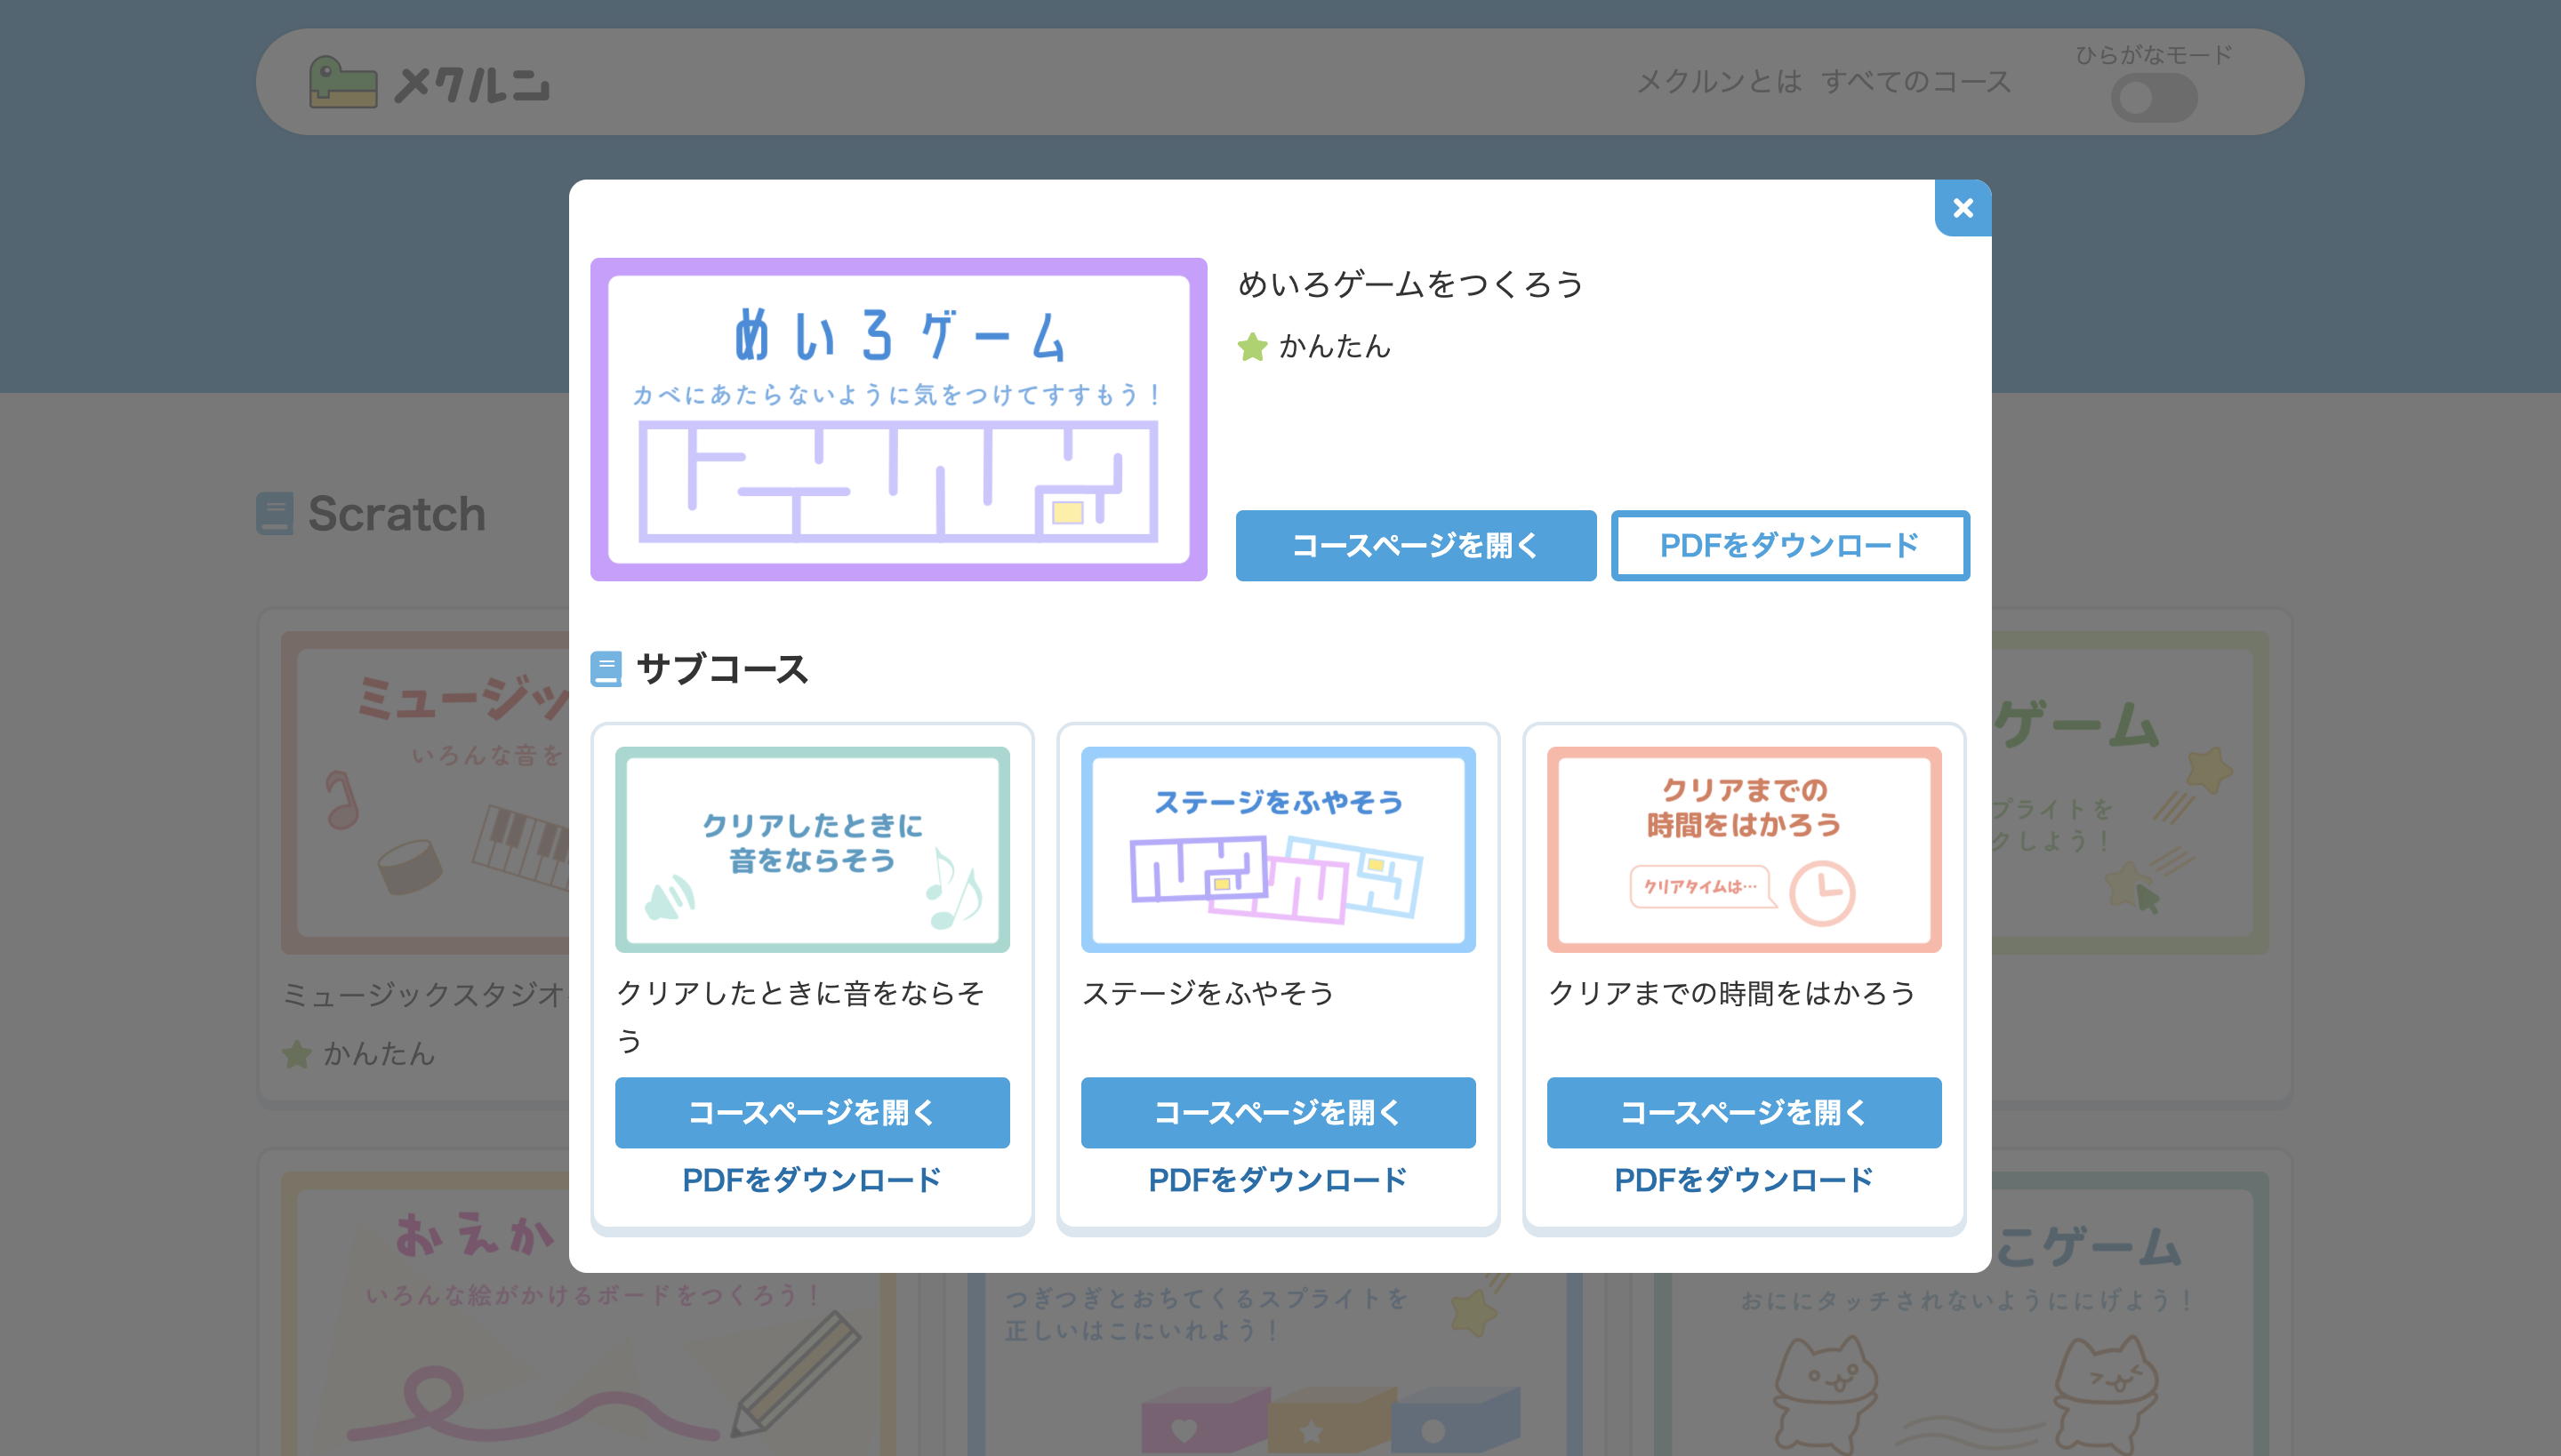Download PDF for クリアまでの時間をはかろう
The image size is (2561, 1456).
(1743, 1180)
